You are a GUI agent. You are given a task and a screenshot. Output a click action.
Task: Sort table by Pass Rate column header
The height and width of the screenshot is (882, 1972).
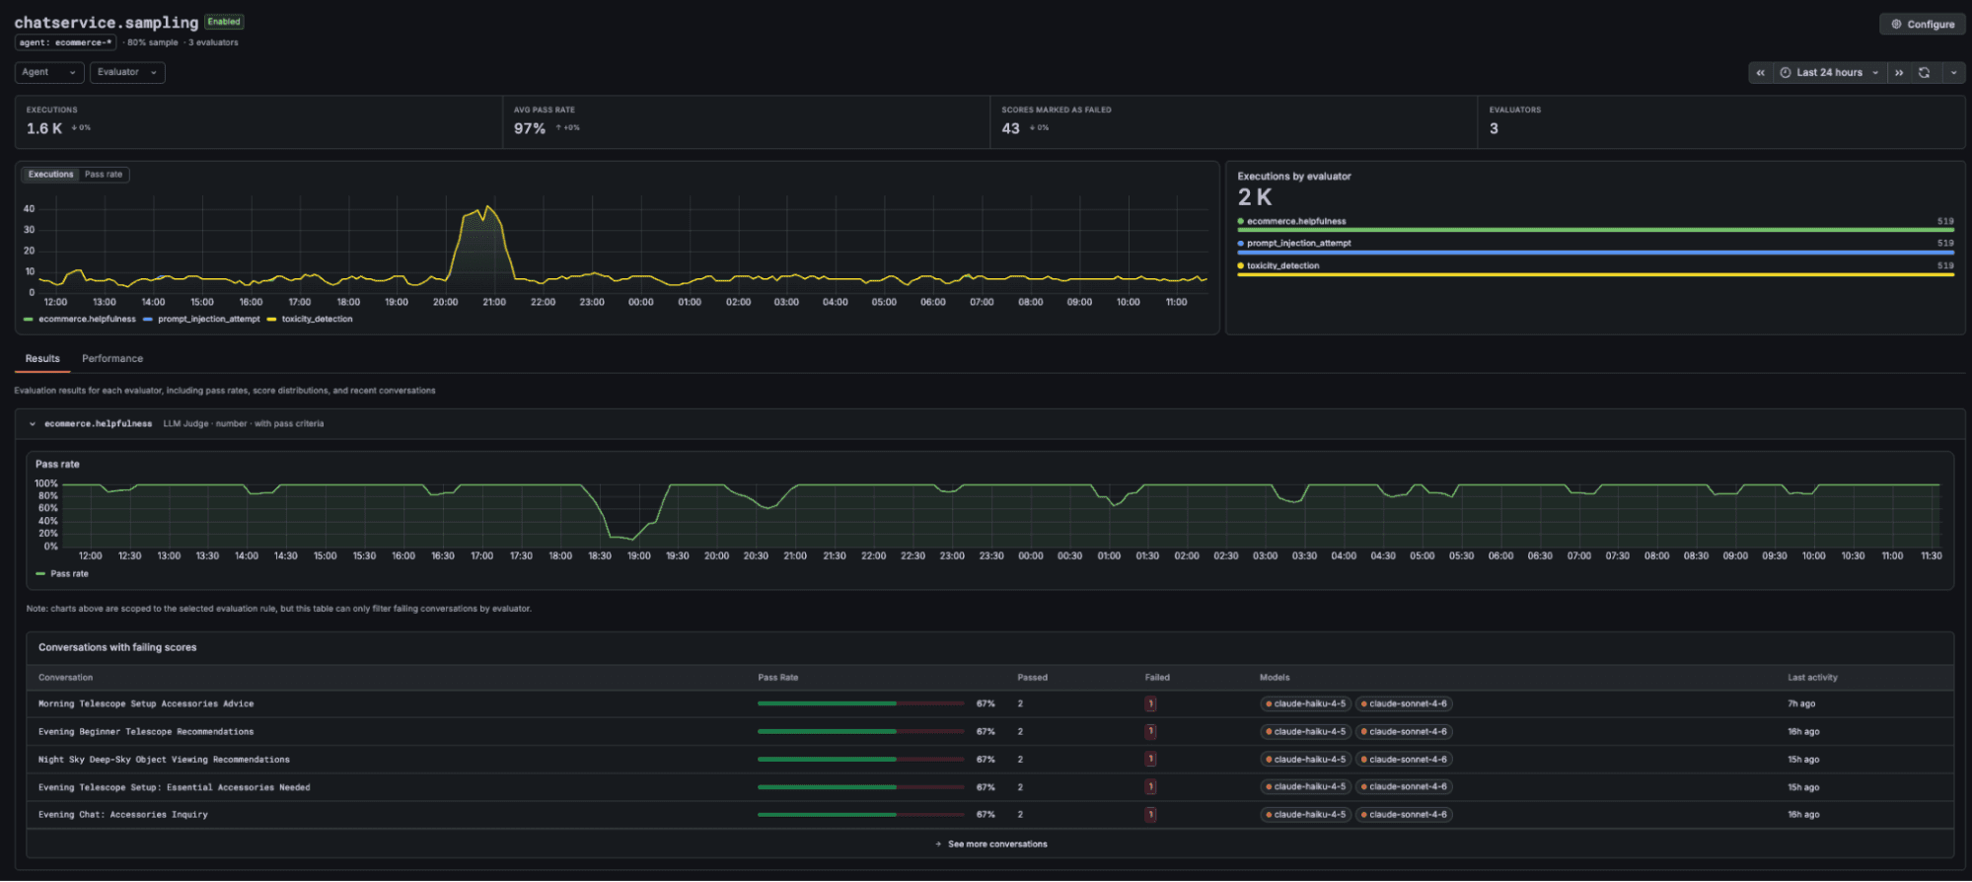click(778, 678)
